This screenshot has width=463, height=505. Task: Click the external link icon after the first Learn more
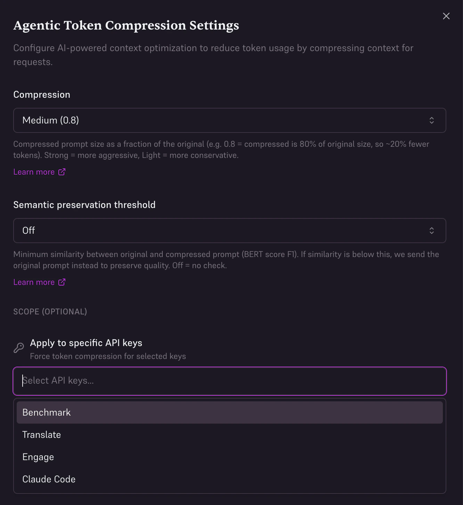(62, 171)
